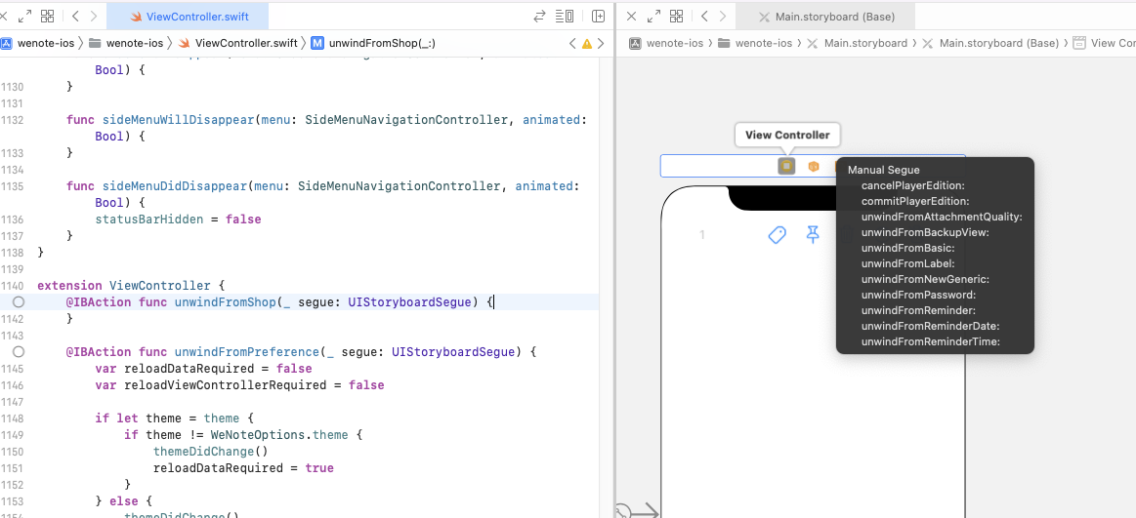This screenshot has height=518, width=1136.
Task: Go forward in storyboard editor history
Action: pyautogui.click(x=722, y=16)
